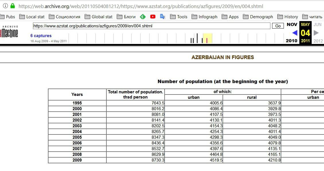This screenshot has height=171, width=324.
Task: Open the YouTube bookmark icon
Action: [153, 17]
